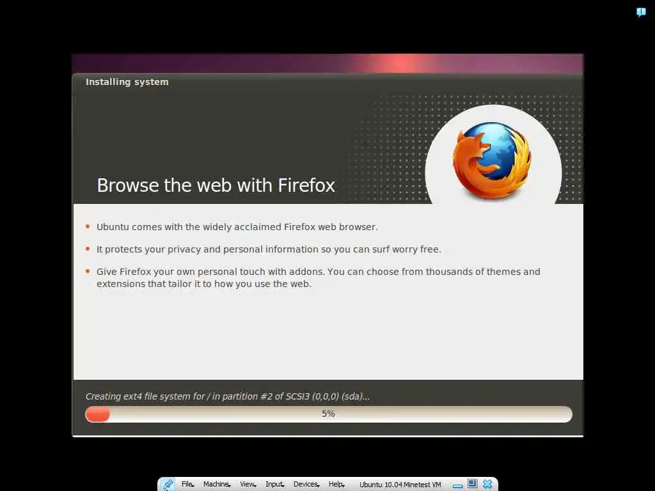
Task: Click the 'Browse the web with Firefox' heading
Action: (216, 185)
